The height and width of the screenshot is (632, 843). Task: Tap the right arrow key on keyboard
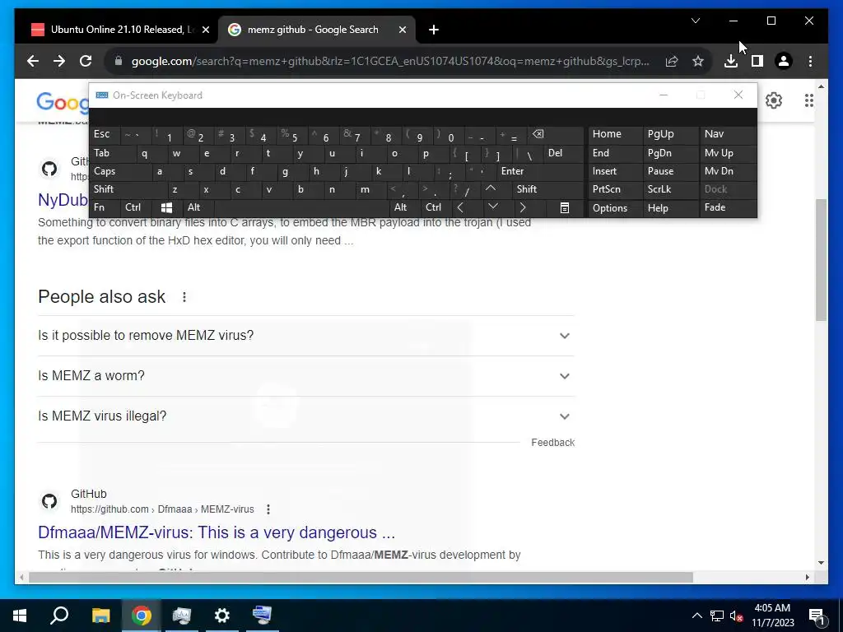(x=523, y=207)
